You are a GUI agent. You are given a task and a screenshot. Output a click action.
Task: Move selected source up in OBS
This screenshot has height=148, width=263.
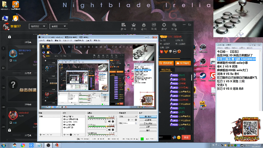coord(75,135)
